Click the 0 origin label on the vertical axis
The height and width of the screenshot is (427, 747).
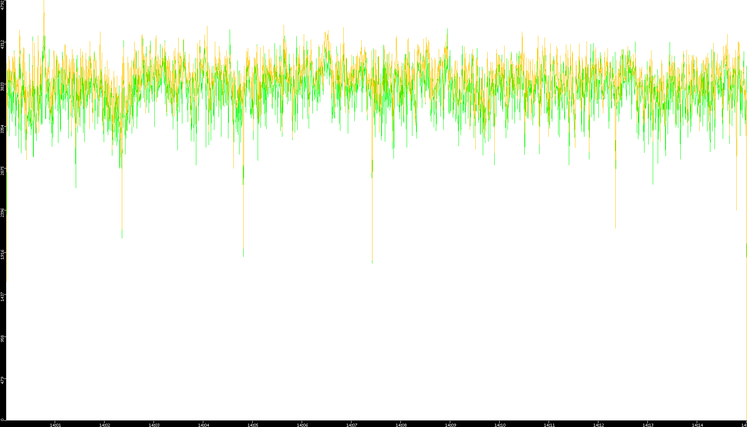pyautogui.click(x=2, y=420)
